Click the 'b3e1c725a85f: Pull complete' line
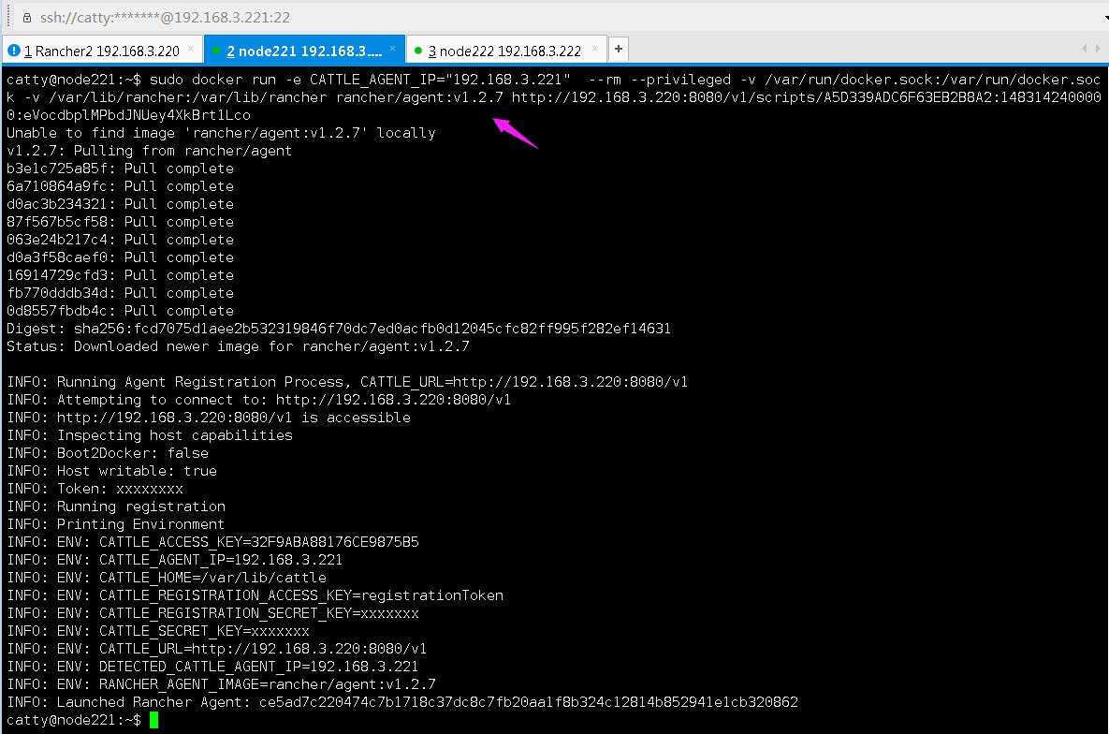Screen dimensions: 1109x734 pos(120,169)
